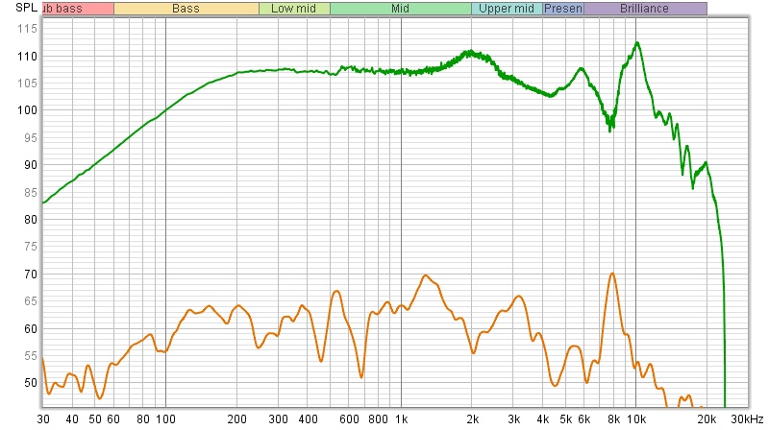This screenshot has height=430, width=769.
Task: Click the 65 value on SPL axis
Action: [31, 301]
